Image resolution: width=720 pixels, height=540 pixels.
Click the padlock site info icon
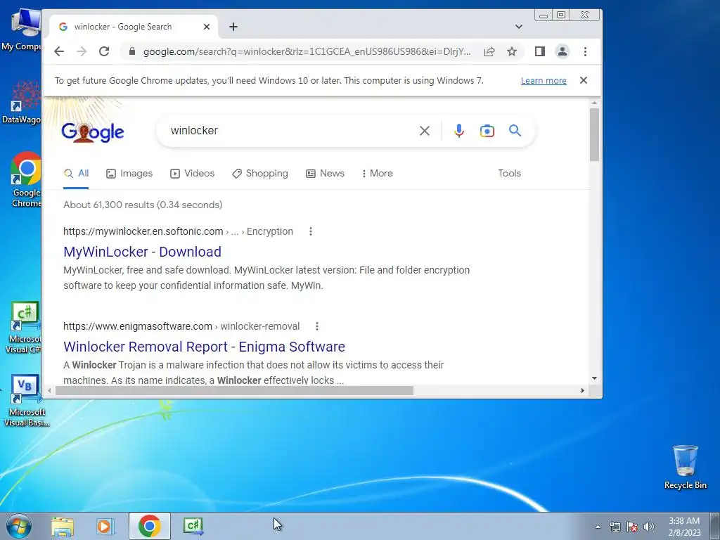132,51
